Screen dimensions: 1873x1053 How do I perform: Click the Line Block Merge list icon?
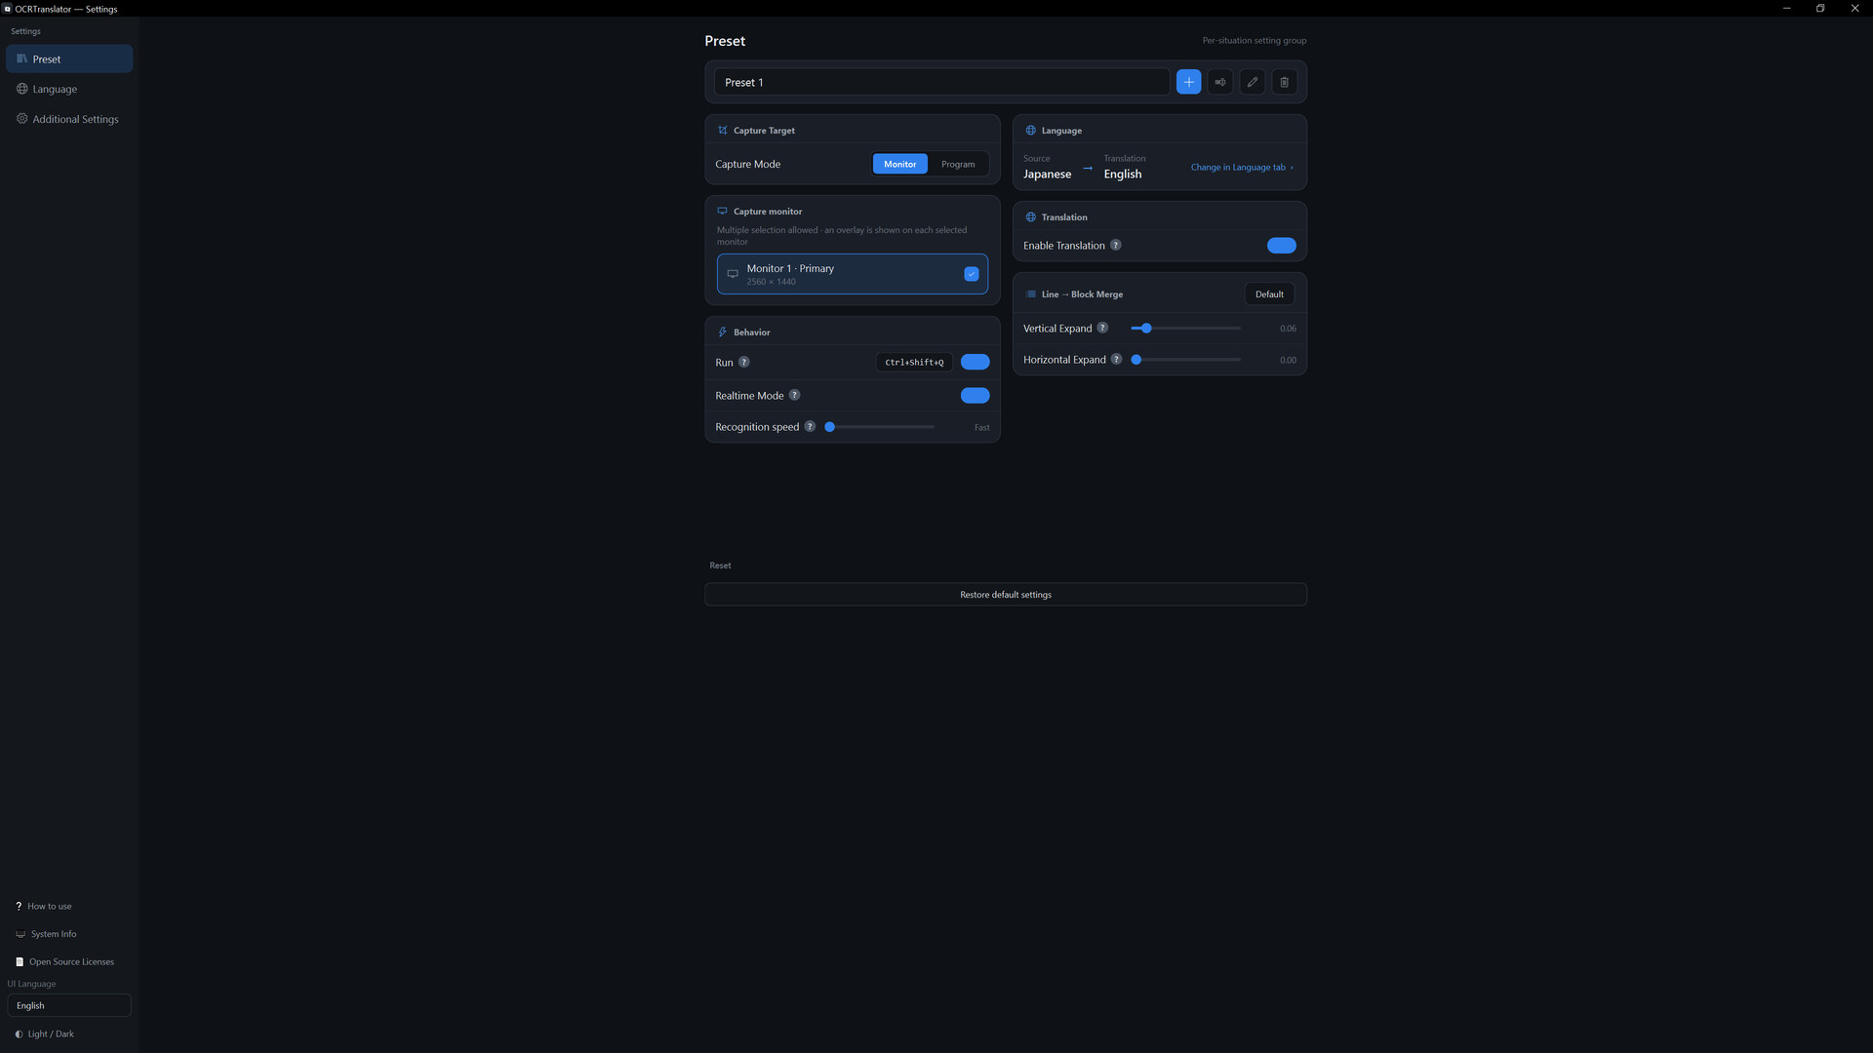[x=1031, y=293]
